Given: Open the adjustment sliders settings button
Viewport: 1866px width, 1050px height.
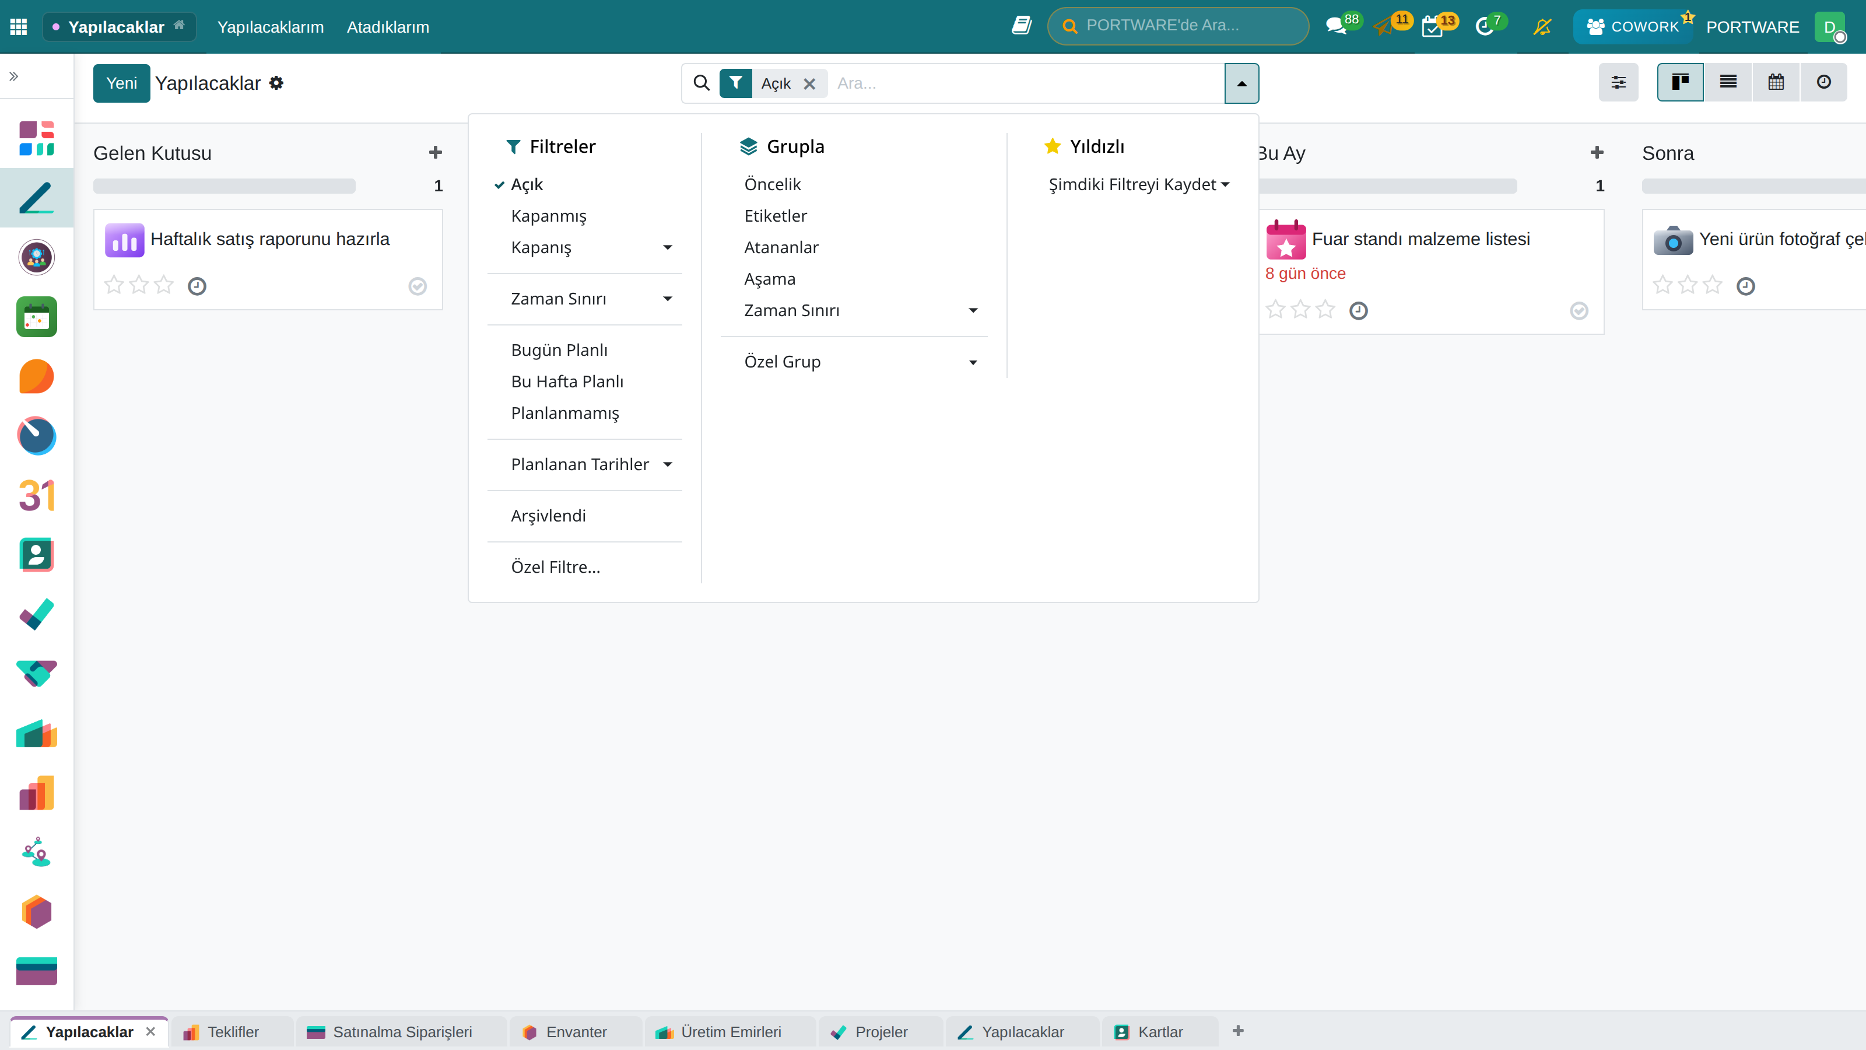Looking at the screenshot, I should (1618, 82).
